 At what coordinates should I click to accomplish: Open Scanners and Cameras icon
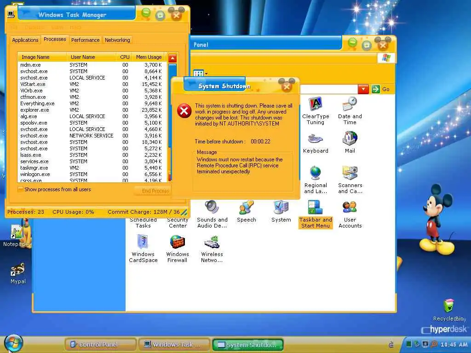(x=350, y=180)
